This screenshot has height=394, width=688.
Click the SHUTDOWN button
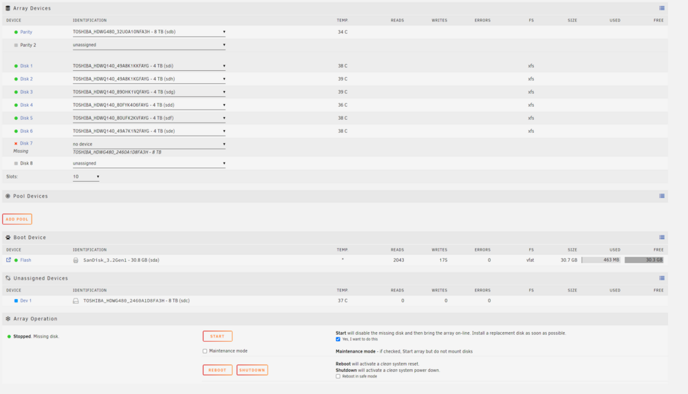(x=252, y=370)
